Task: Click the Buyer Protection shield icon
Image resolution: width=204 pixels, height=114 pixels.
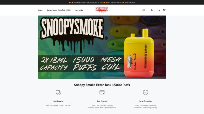Action: [146, 92]
